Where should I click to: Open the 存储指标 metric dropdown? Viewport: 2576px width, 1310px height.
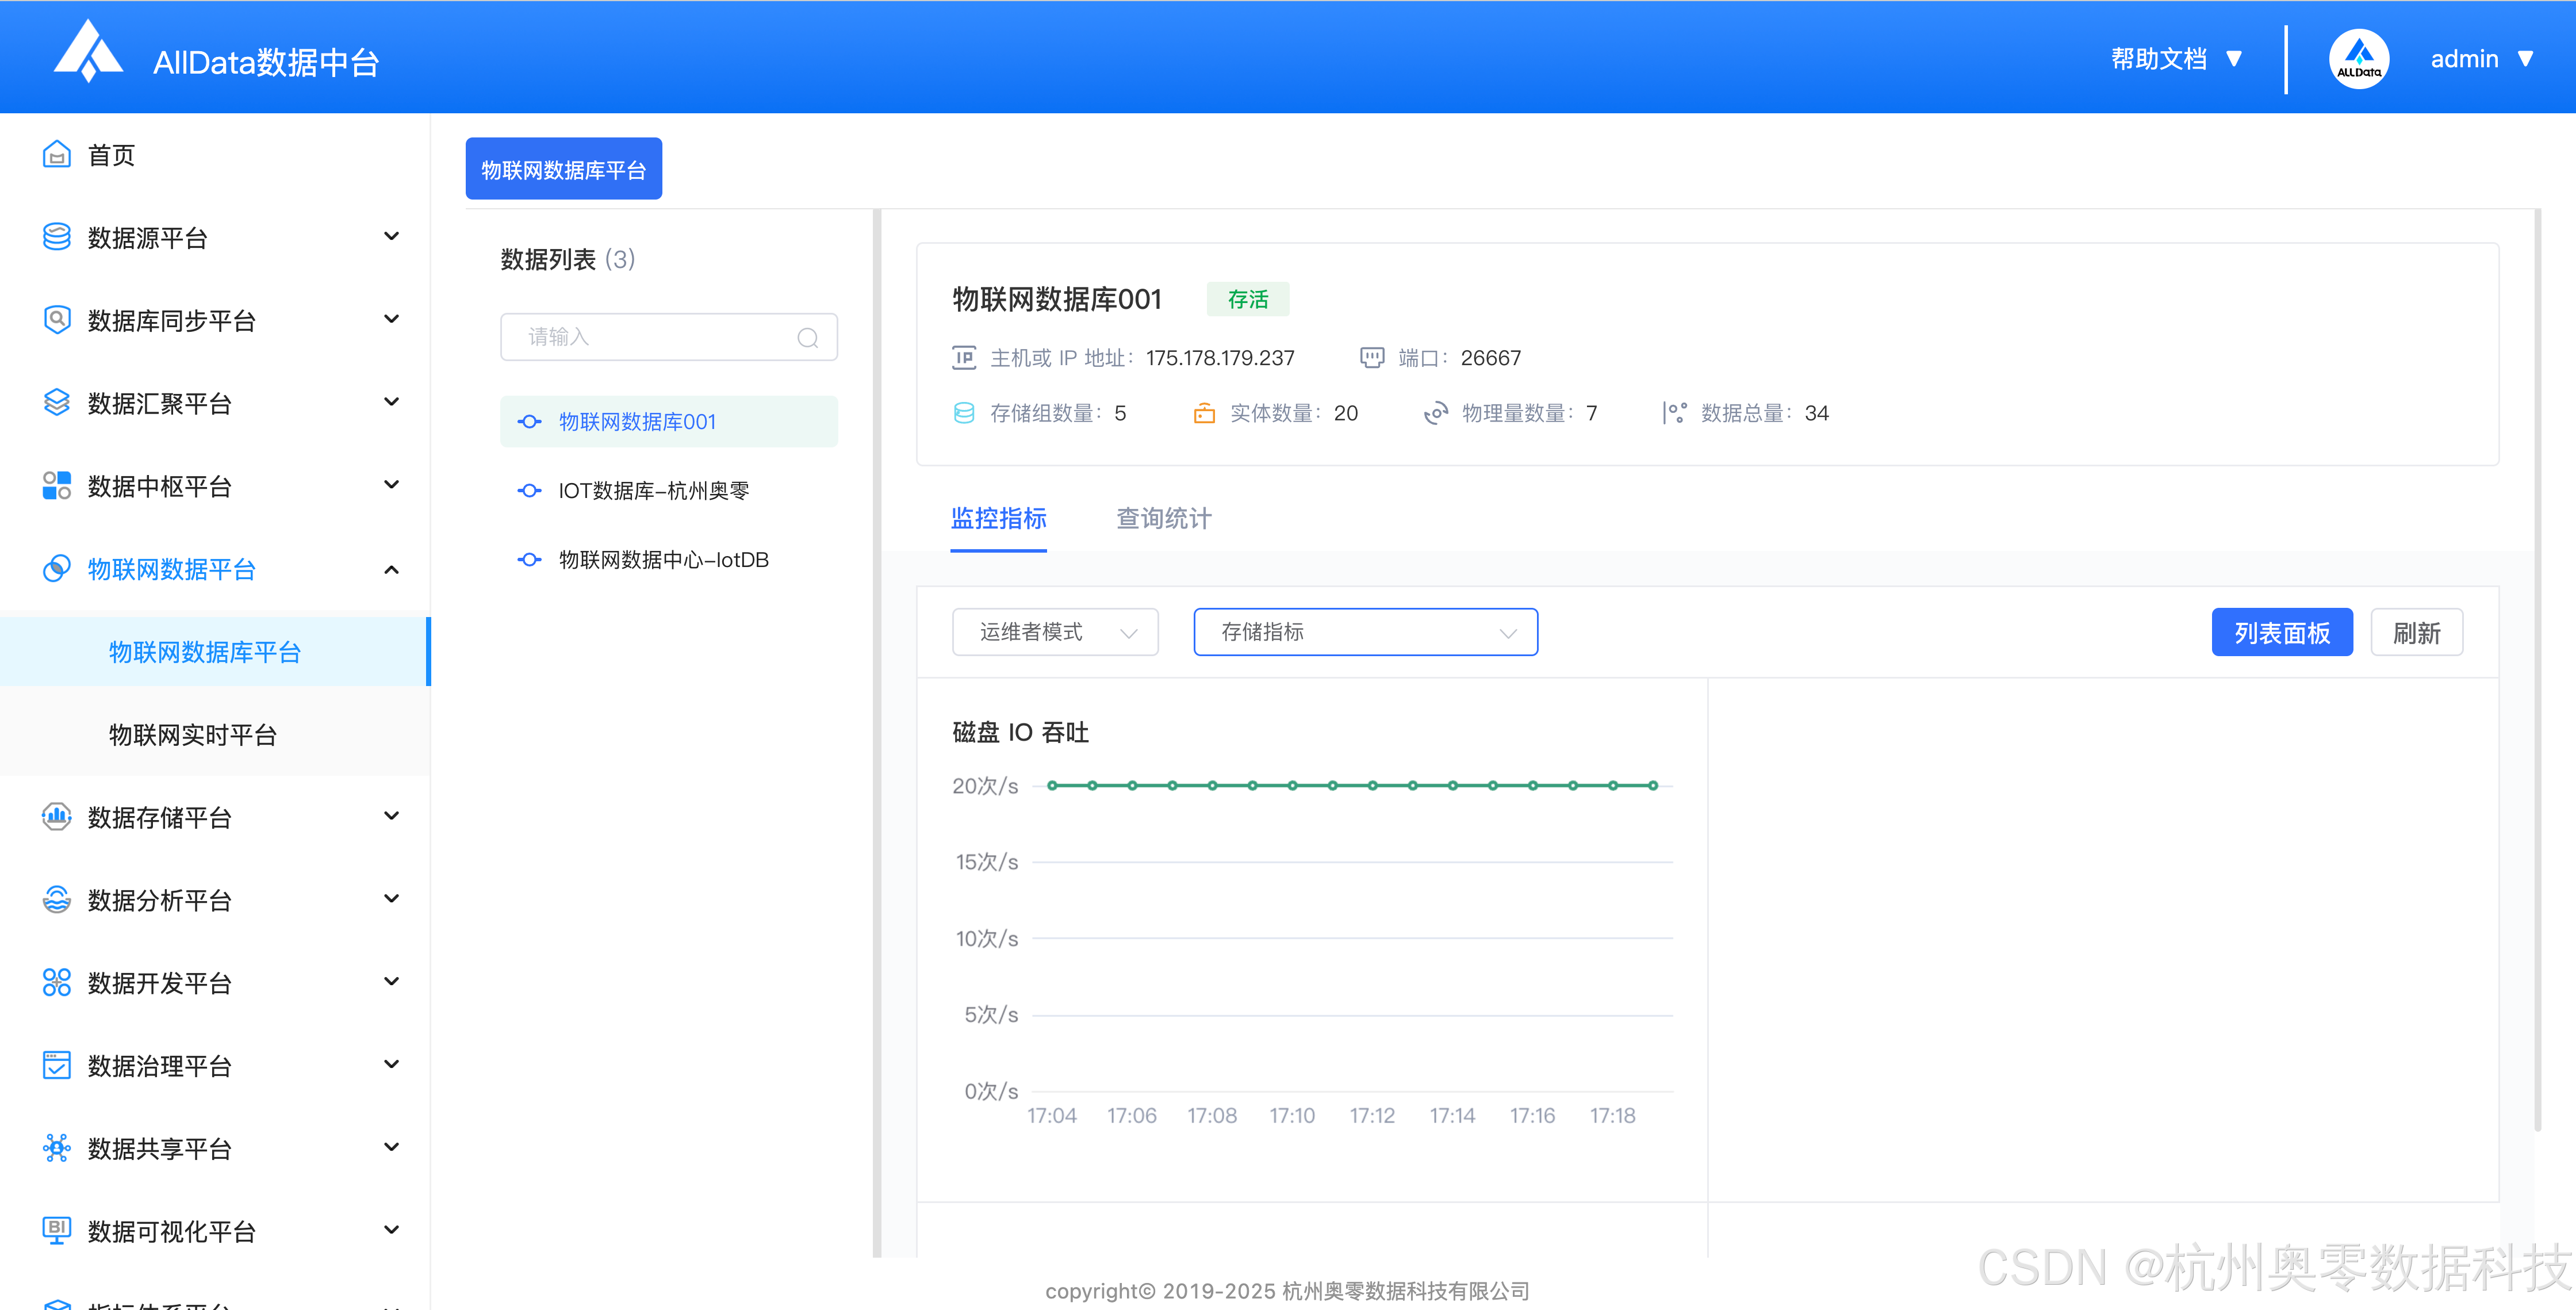(1365, 632)
